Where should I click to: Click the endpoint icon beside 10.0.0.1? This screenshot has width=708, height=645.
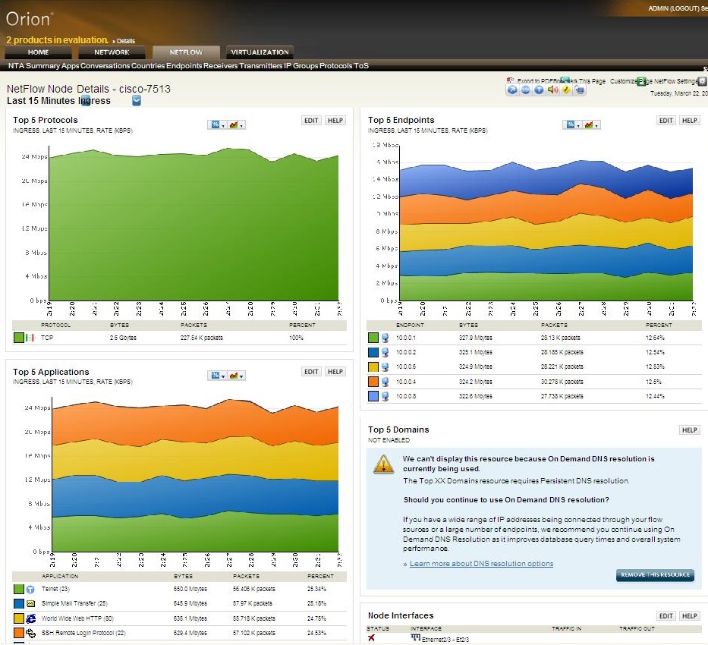point(385,338)
